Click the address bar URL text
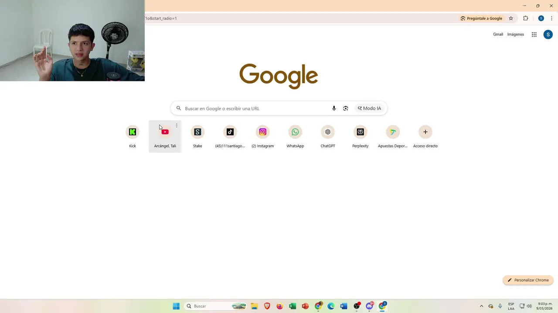 (x=161, y=18)
